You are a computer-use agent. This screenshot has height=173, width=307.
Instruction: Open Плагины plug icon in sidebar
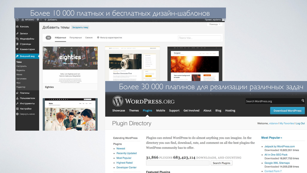(17, 93)
